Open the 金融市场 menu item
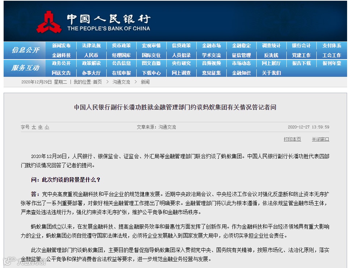 tap(212, 46)
